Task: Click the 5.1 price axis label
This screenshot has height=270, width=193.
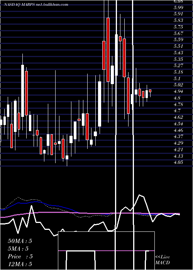Action: (177, 79)
